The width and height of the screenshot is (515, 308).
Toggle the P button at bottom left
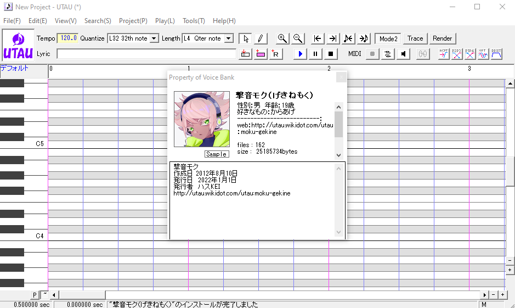pos(35,295)
